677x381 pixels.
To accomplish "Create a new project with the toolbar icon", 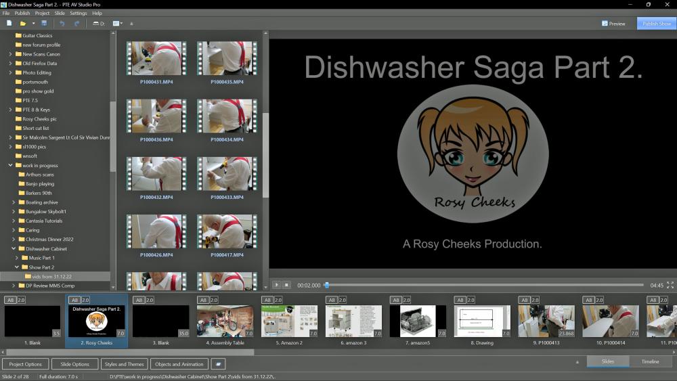I will coord(9,23).
